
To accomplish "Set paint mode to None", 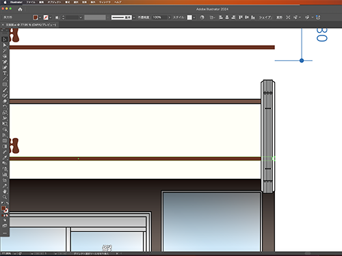I will (7, 215).
